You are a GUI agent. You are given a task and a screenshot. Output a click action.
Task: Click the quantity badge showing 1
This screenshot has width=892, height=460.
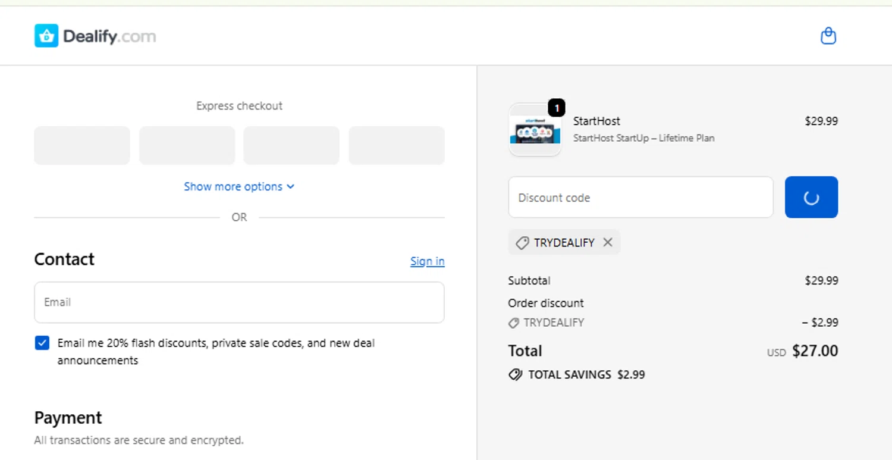[557, 108]
